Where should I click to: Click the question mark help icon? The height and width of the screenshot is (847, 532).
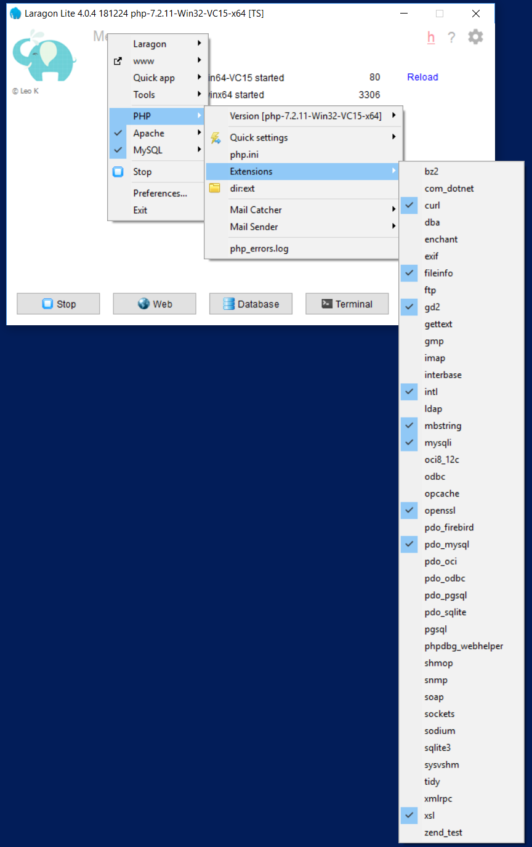[x=451, y=37]
